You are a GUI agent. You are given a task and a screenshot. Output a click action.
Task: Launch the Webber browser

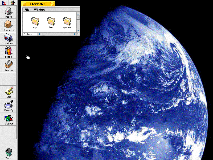tap(9, 118)
